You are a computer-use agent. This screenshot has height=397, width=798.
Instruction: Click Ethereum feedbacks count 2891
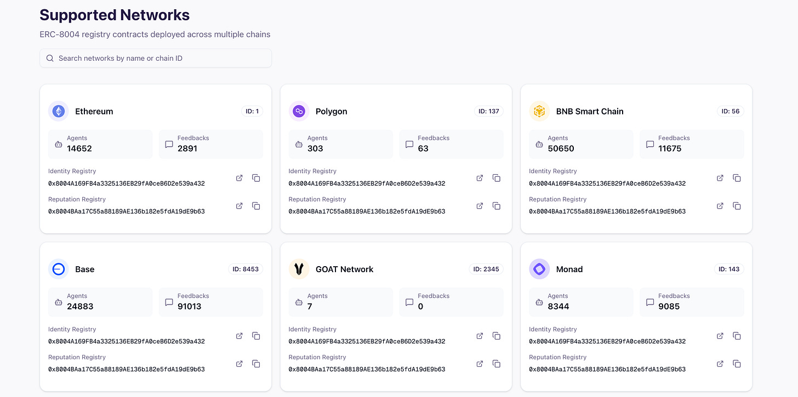click(187, 148)
